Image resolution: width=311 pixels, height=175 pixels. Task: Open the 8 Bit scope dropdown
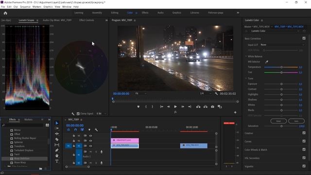[x=101, y=114]
